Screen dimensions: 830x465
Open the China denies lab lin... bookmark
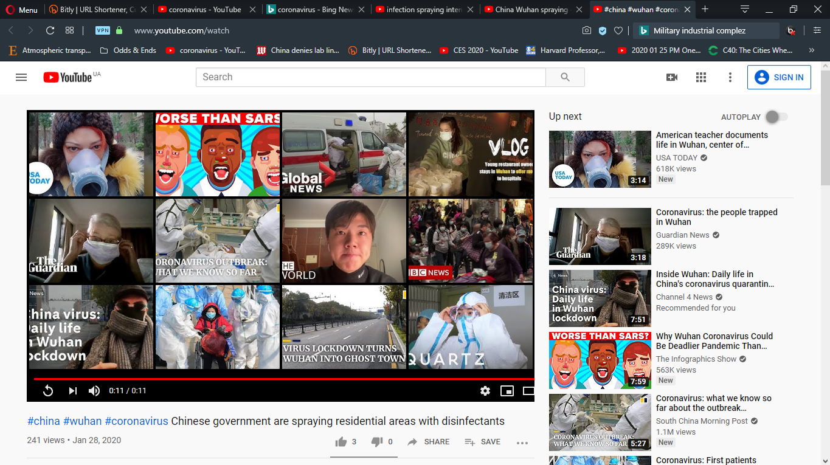(x=298, y=50)
